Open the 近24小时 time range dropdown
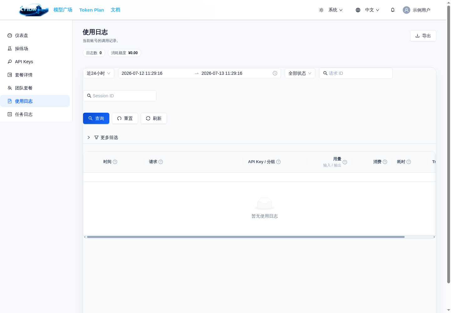This screenshot has width=451, height=313. coord(99,73)
